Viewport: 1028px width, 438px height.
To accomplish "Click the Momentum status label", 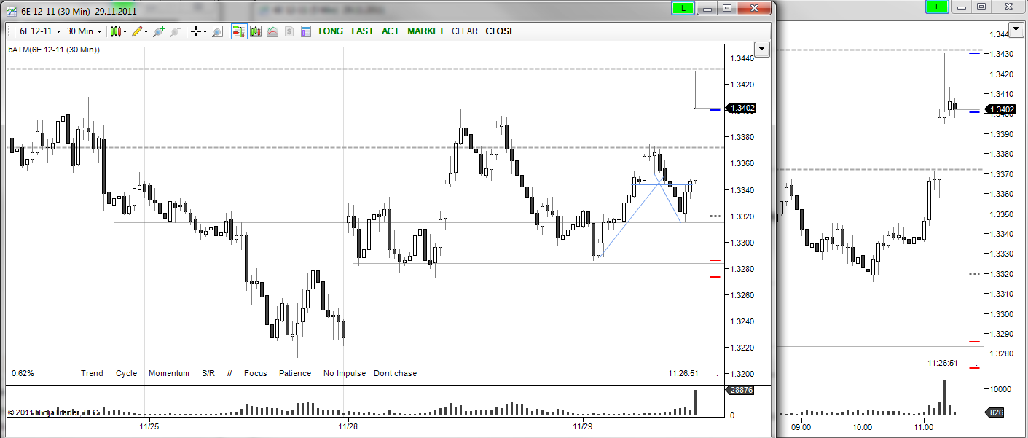I will point(169,373).
